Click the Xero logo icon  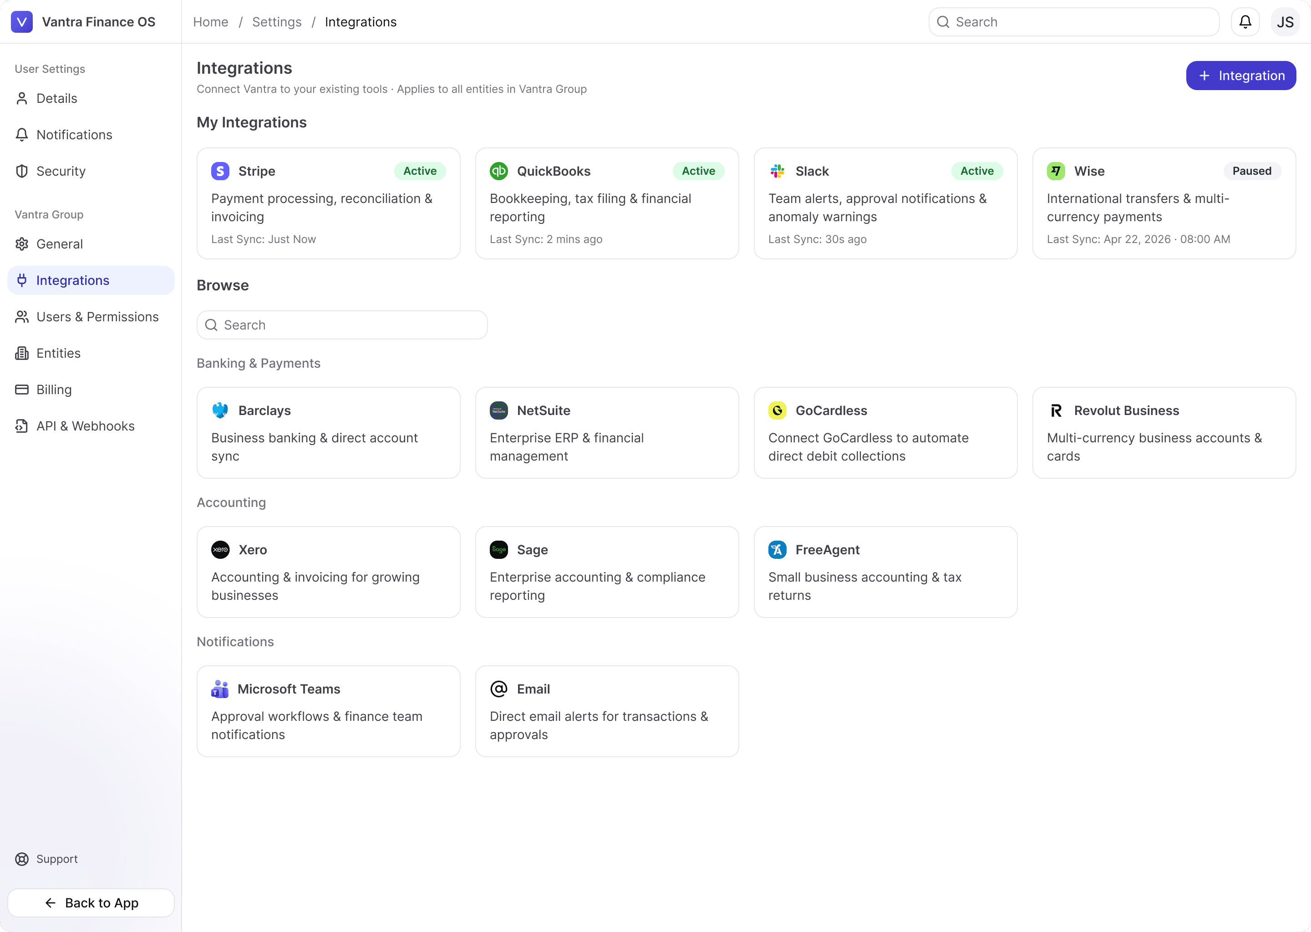pyautogui.click(x=220, y=550)
